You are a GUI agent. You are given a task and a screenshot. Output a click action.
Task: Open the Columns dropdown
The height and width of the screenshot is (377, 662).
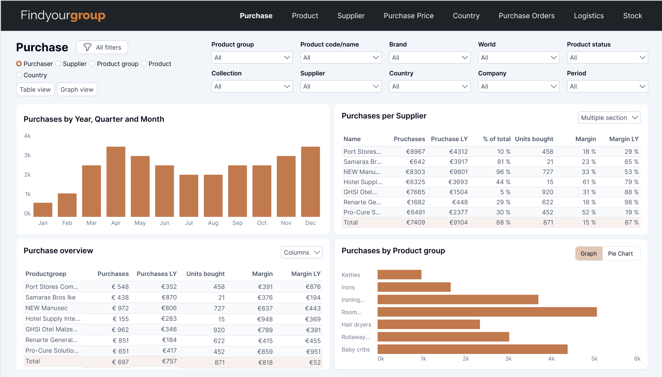302,253
